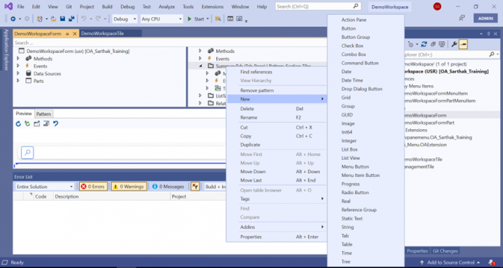Click the magnifier search button in form preview

tap(28, 153)
